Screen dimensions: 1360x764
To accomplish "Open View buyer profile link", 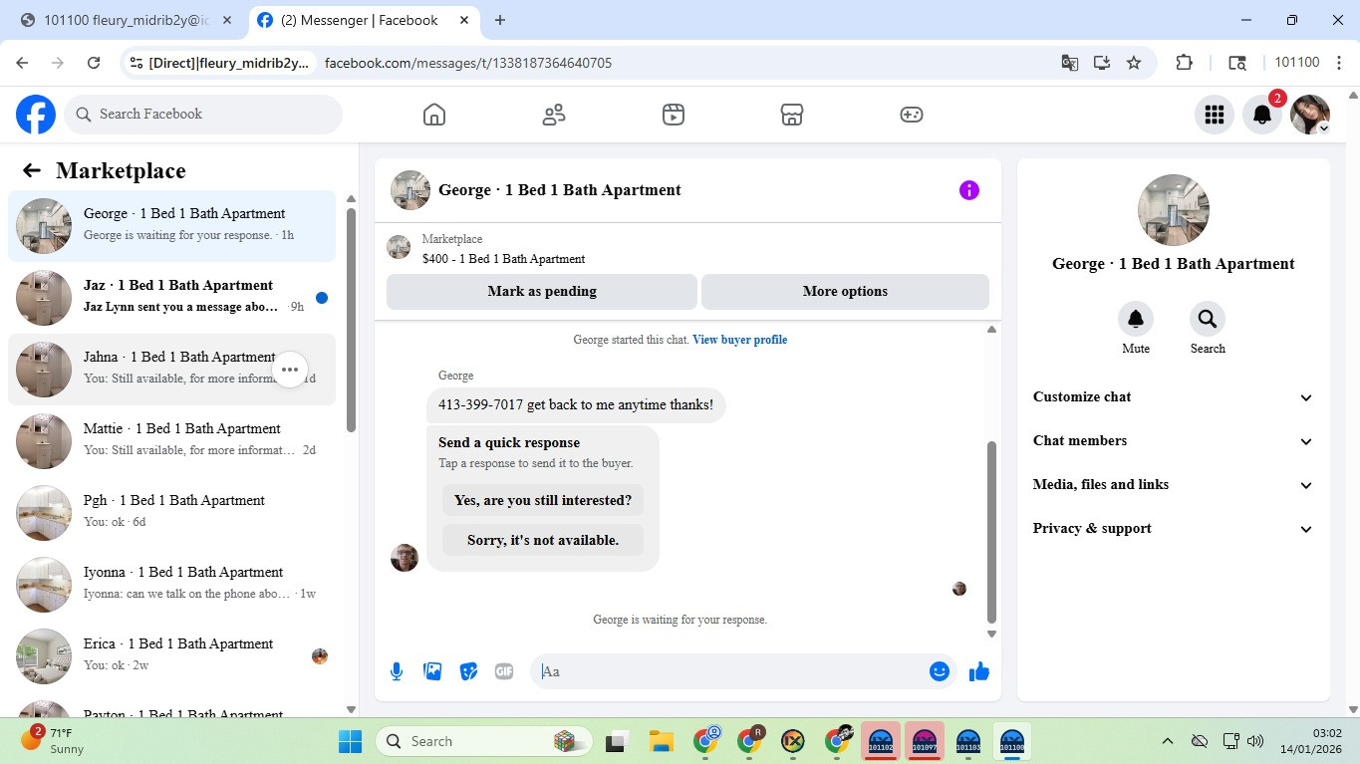I will pos(739,340).
